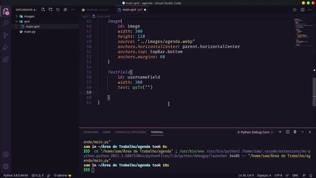Select the Terminal panel tab

click(x=157, y=132)
